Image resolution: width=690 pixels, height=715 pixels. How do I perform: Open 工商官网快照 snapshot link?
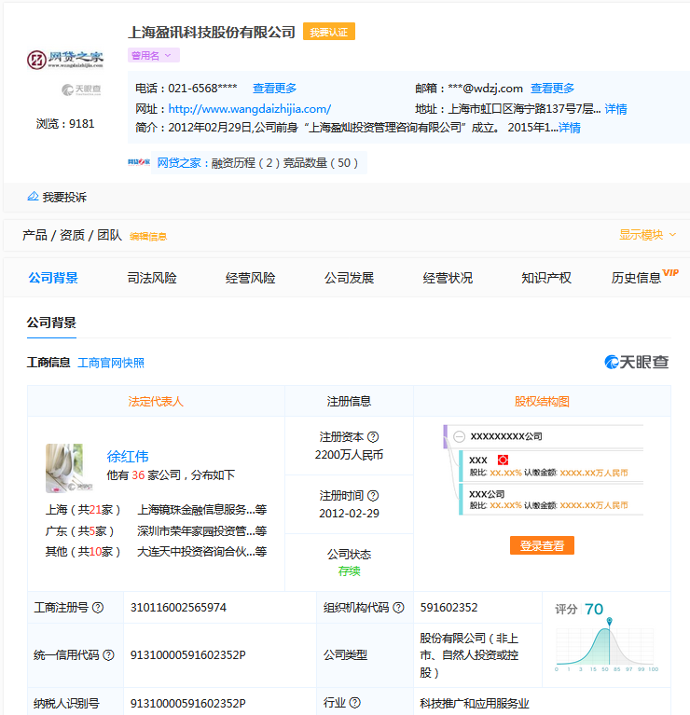(111, 363)
